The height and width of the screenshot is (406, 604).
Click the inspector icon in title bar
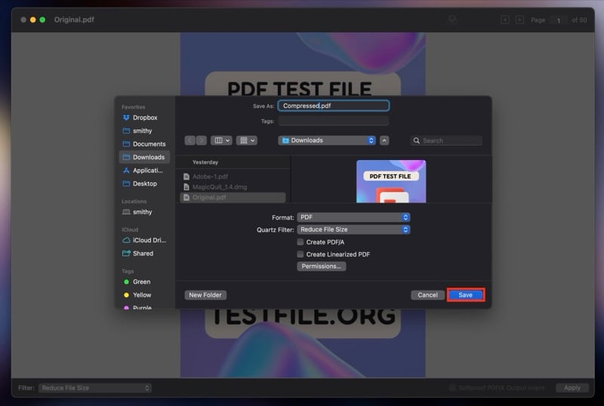452,20
